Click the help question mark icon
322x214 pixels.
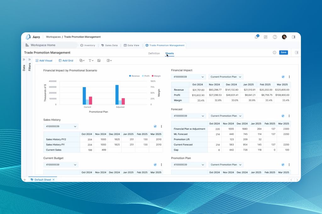pos(275,37)
